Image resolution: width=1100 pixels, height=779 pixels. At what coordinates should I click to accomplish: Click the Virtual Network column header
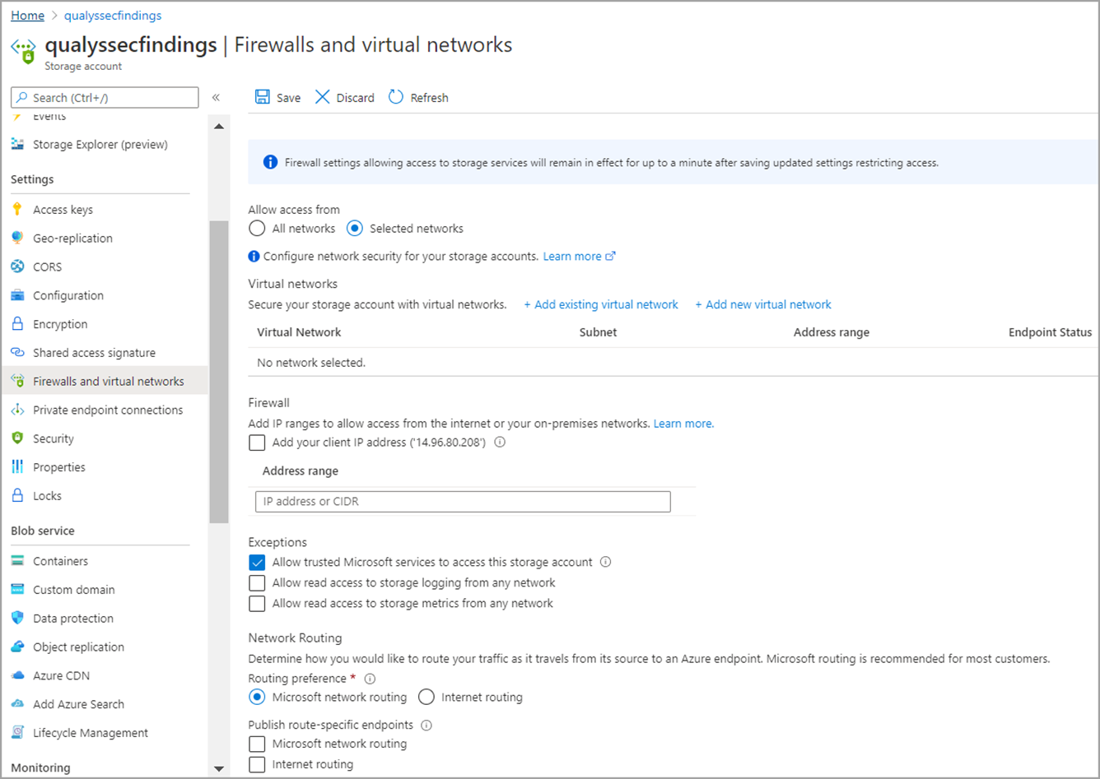tap(299, 332)
